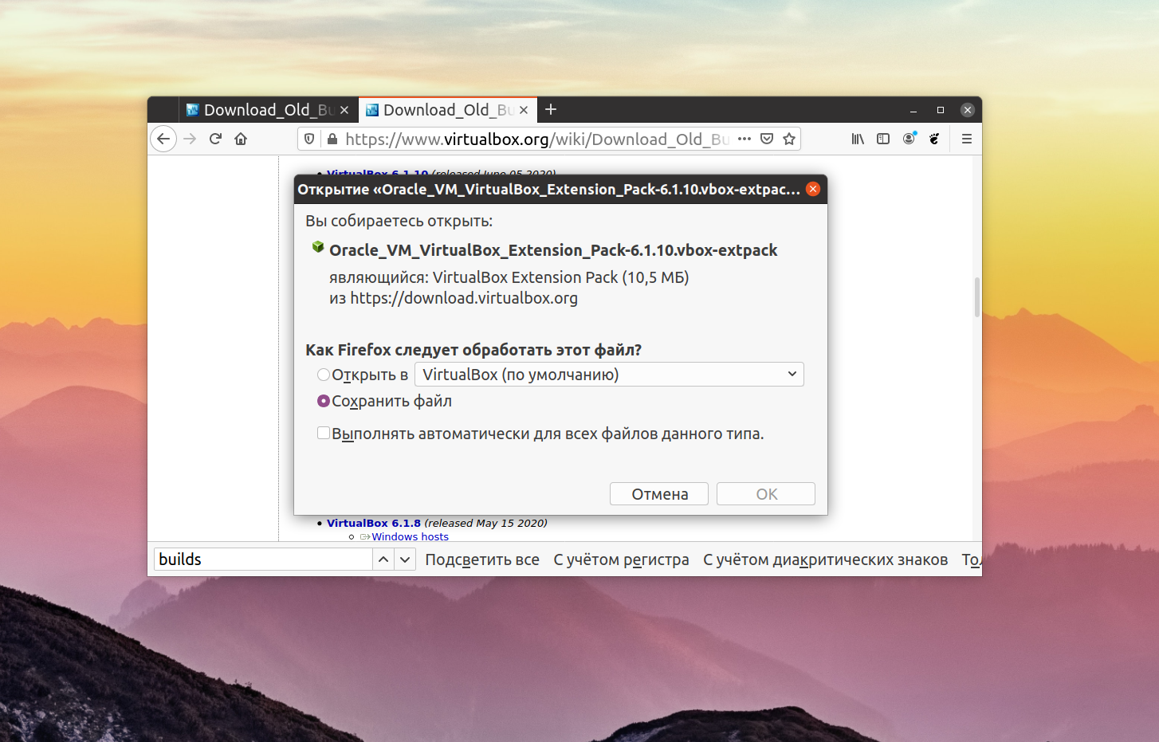This screenshot has height=742, width=1159.
Task: Close the first Download_Old_Bu tab
Action: pyautogui.click(x=344, y=110)
